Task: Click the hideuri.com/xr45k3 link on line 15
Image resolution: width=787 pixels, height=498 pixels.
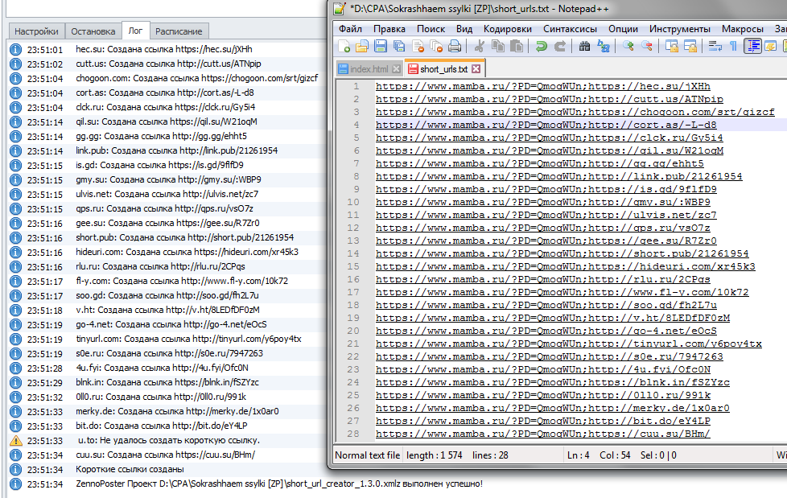Action: pyautogui.click(x=672, y=266)
